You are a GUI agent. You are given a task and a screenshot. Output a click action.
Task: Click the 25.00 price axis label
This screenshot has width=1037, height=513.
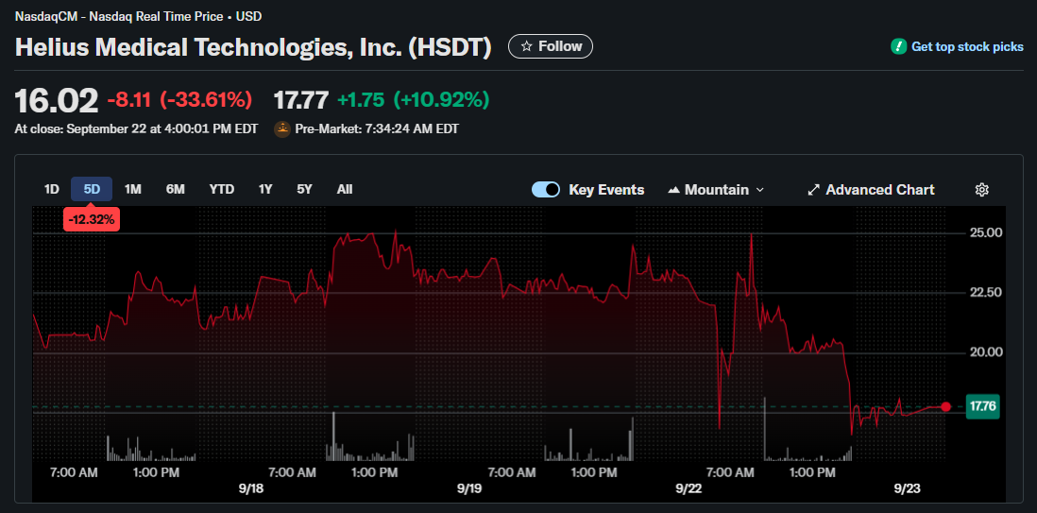pyautogui.click(x=985, y=233)
